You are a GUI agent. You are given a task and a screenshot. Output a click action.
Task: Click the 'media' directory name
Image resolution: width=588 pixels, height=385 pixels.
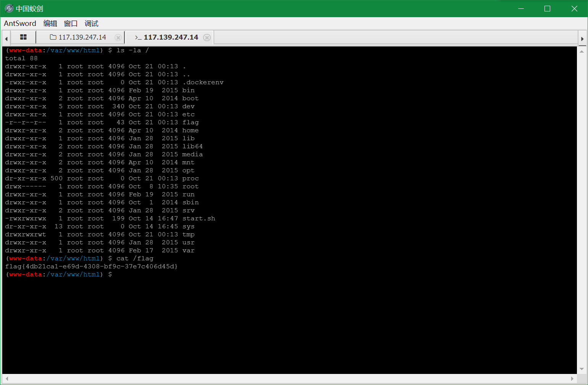click(192, 154)
